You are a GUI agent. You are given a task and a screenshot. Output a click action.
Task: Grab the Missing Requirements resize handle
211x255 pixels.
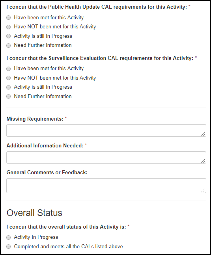tap(203, 134)
